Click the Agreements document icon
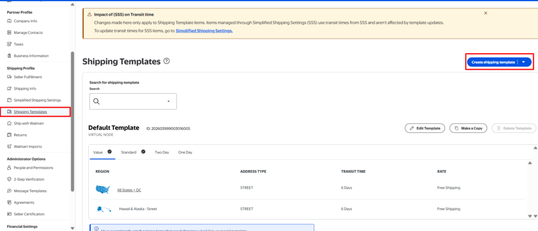This screenshot has height=231, width=538. [9, 203]
